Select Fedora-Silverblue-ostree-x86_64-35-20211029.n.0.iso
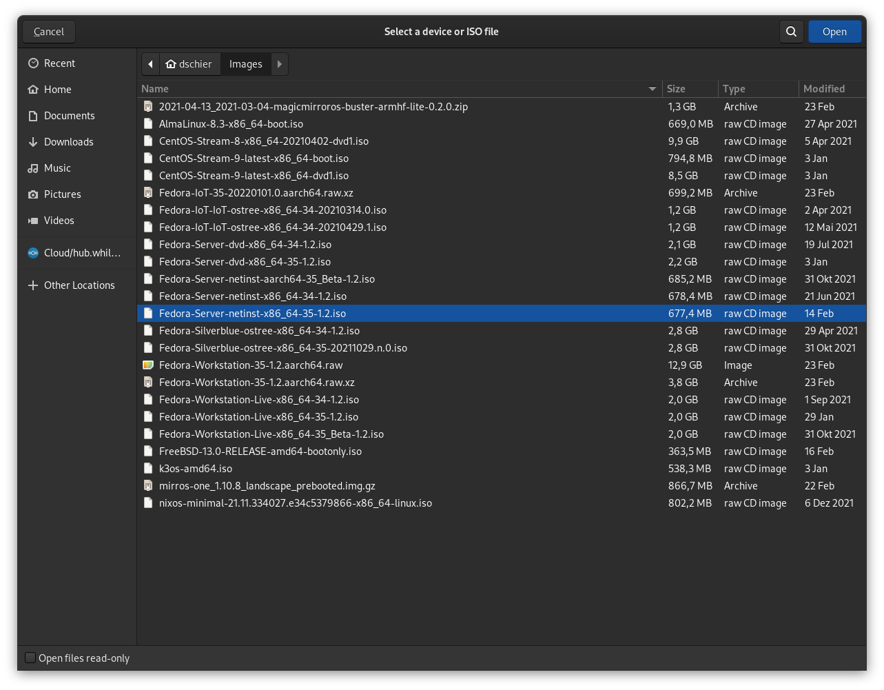This screenshot has height=690, width=884. pos(502,348)
